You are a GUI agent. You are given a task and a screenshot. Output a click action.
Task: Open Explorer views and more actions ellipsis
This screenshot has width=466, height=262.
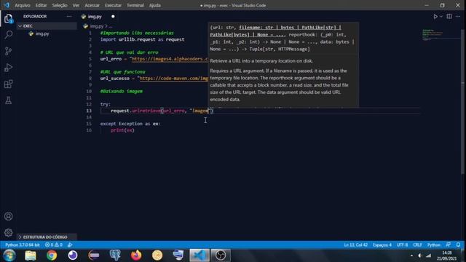pos(69,16)
